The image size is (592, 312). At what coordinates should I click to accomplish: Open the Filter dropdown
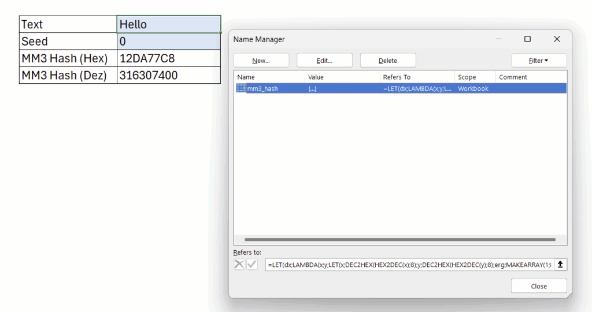pos(539,61)
